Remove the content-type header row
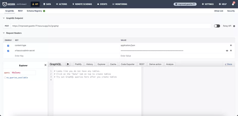Image resolution: width=238 pixels, height=116 pixels. point(231,45)
